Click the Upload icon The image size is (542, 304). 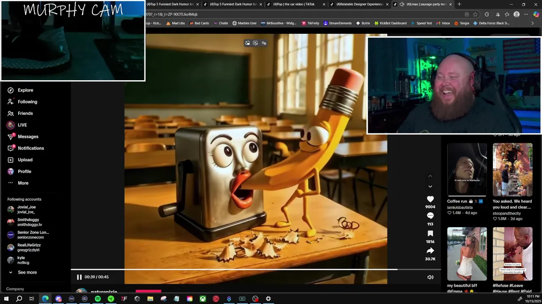[11, 160]
